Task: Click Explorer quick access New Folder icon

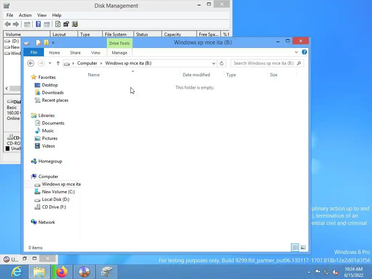Action: coord(46,43)
